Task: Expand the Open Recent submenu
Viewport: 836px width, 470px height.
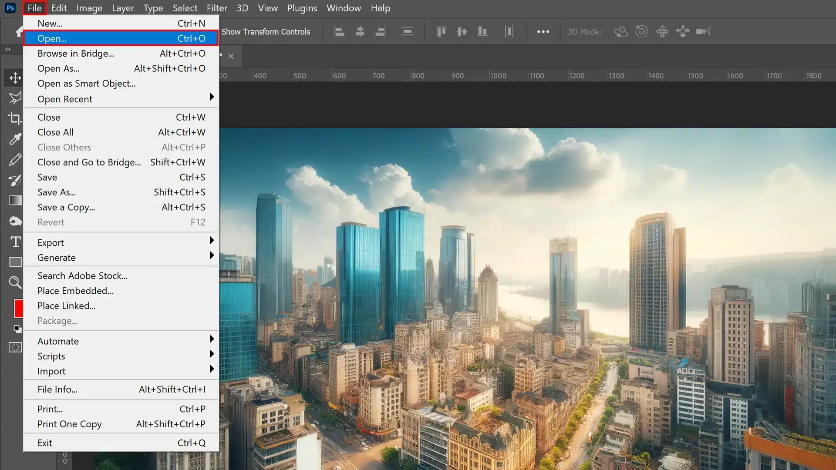Action: tap(121, 99)
